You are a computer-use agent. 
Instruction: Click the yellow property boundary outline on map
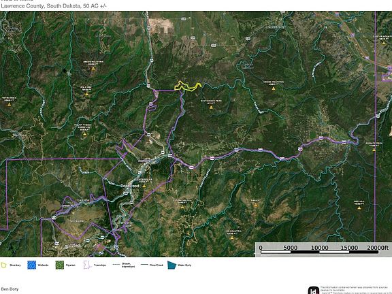(x=188, y=86)
